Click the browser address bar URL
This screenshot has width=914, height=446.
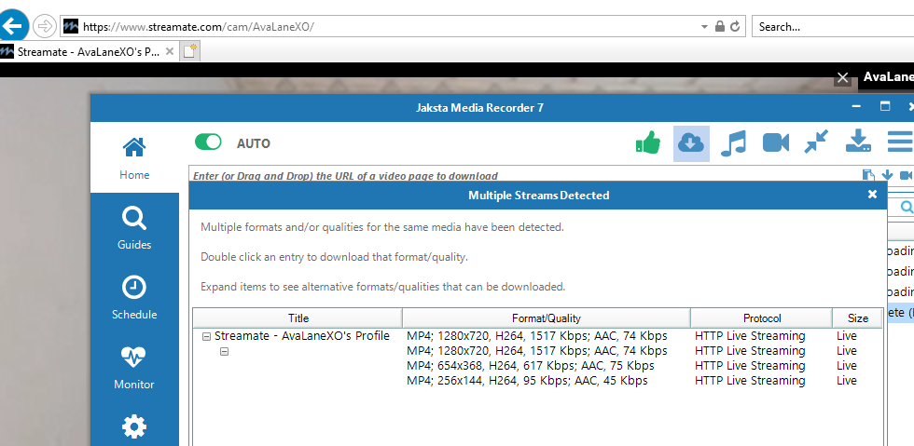coord(199,27)
